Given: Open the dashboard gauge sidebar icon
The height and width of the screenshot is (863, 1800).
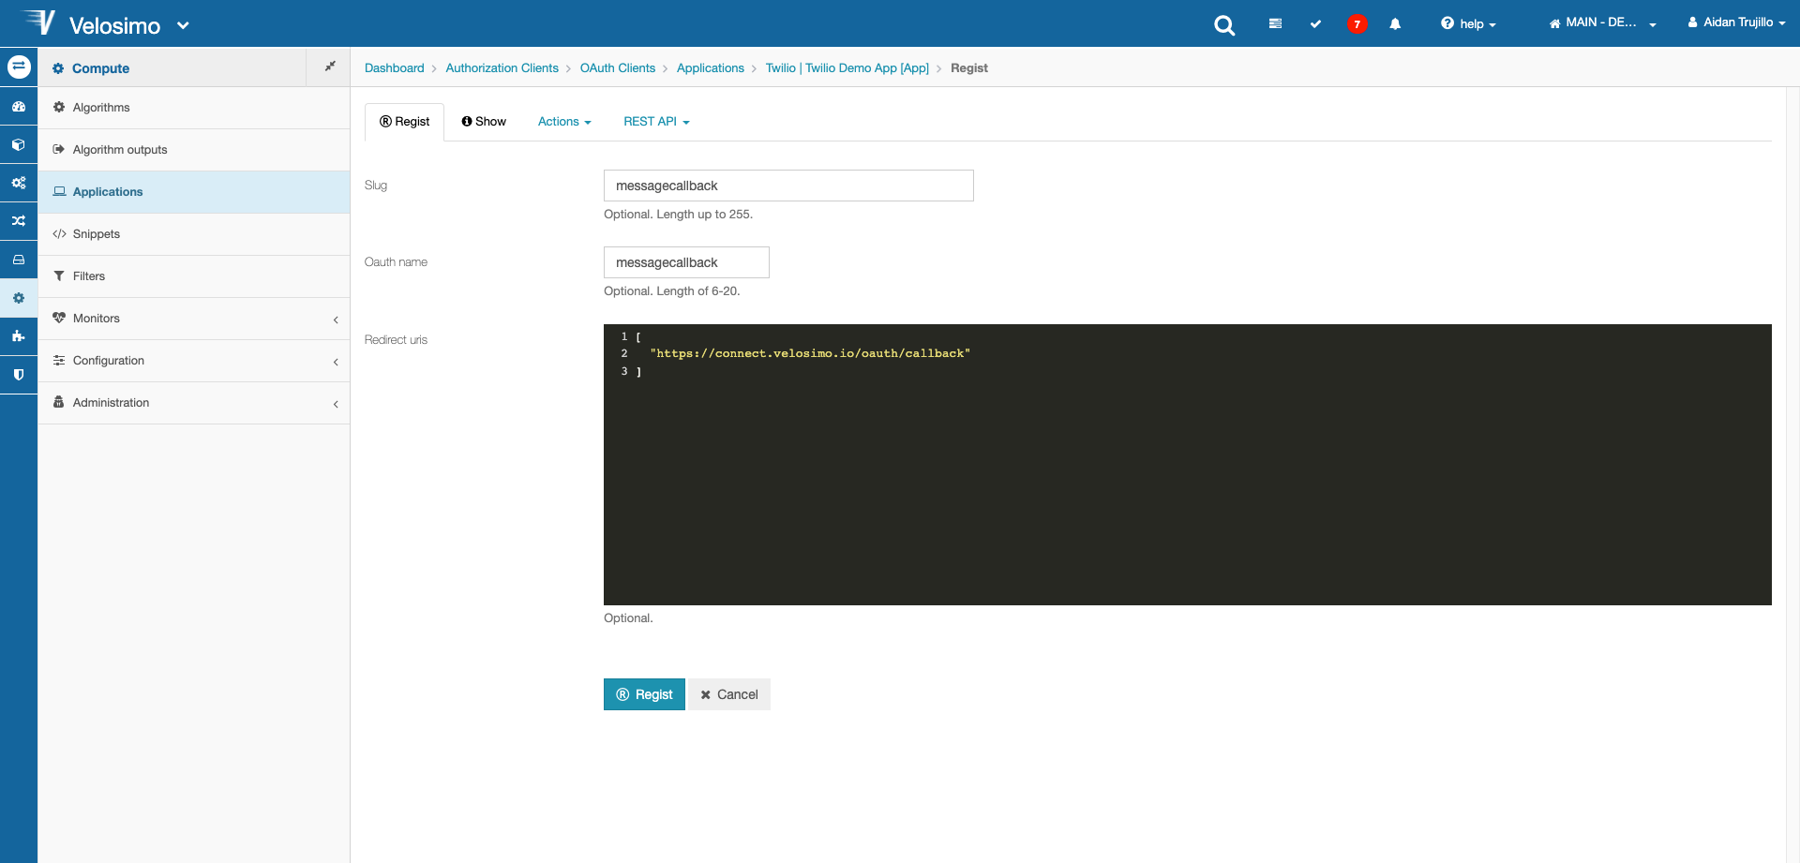Looking at the screenshot, I should pyautogui.click(x=19, y=107).
